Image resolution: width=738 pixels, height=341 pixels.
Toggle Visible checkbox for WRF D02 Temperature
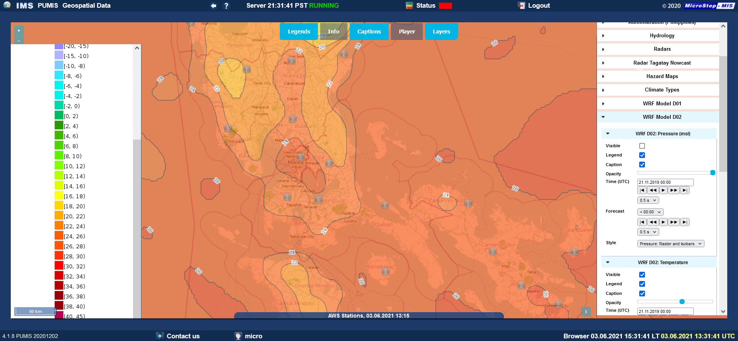click(642, 275)
